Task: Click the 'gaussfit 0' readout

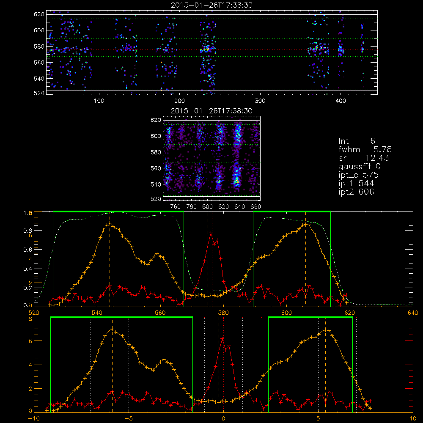Action: pyautogui.click(x=359, y=166)
